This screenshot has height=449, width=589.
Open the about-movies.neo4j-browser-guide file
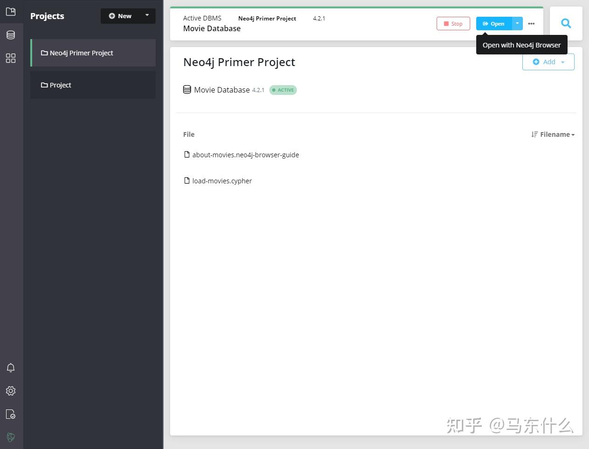[x=246, y=154]
